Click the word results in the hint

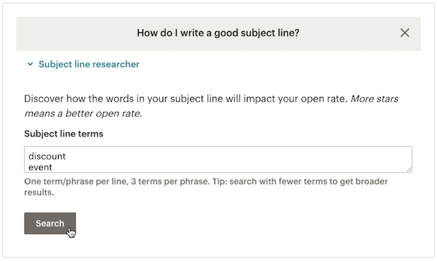(x=38, y=192)
